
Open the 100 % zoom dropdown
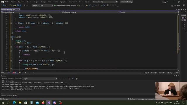pos(4,73)
